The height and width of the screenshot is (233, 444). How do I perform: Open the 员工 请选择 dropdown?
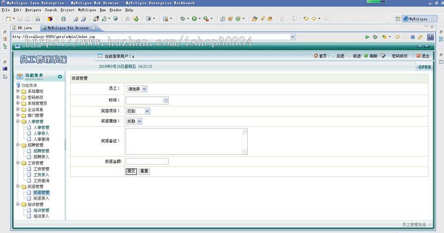click(x=137, y=89)
